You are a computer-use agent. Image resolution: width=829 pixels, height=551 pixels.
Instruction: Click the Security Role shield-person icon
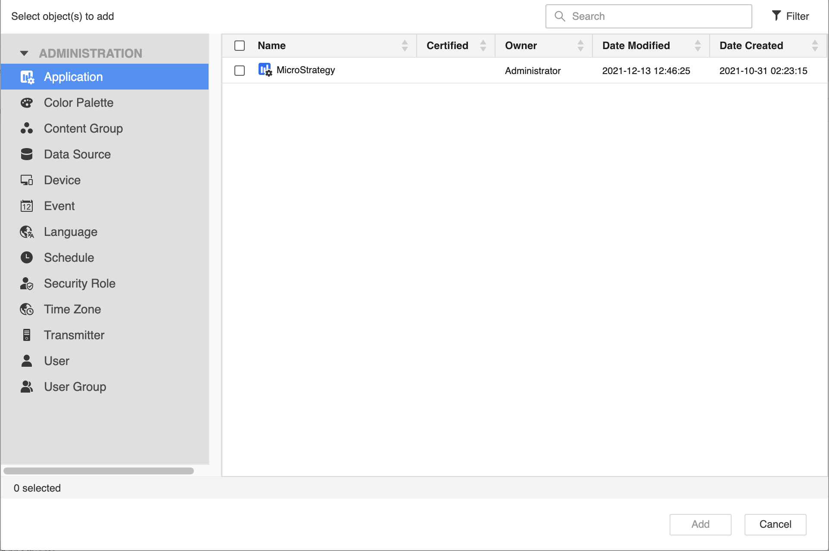[27, 283]
